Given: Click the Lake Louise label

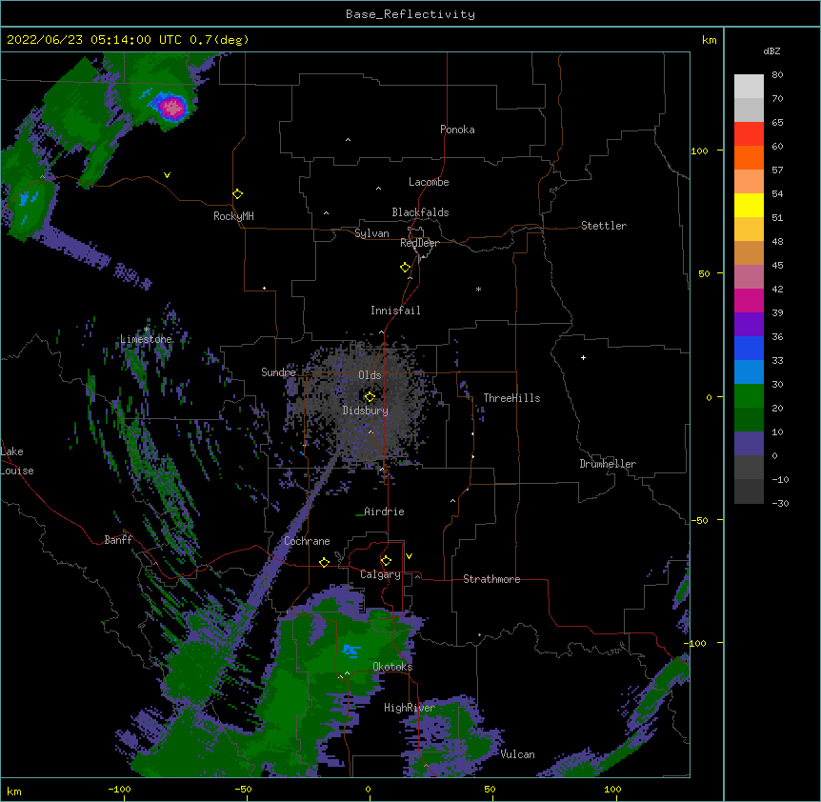Looking at the screenshot, I should pyautogui.click(x=17, y=461).
